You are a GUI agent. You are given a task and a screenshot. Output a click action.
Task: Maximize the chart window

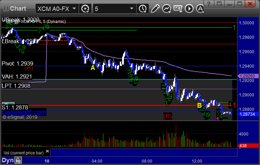coord(240,3)
